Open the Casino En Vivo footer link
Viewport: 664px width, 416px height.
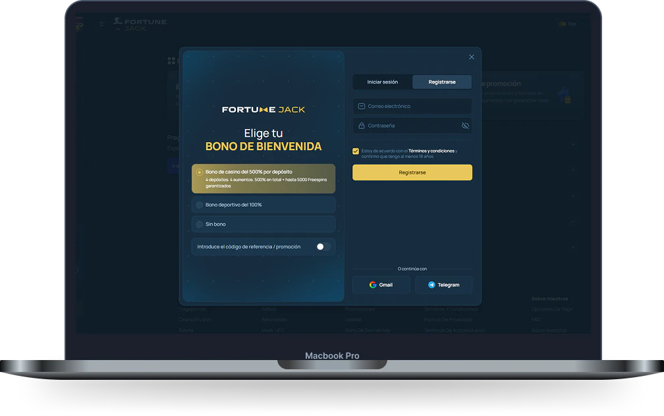tap(195, 319)
